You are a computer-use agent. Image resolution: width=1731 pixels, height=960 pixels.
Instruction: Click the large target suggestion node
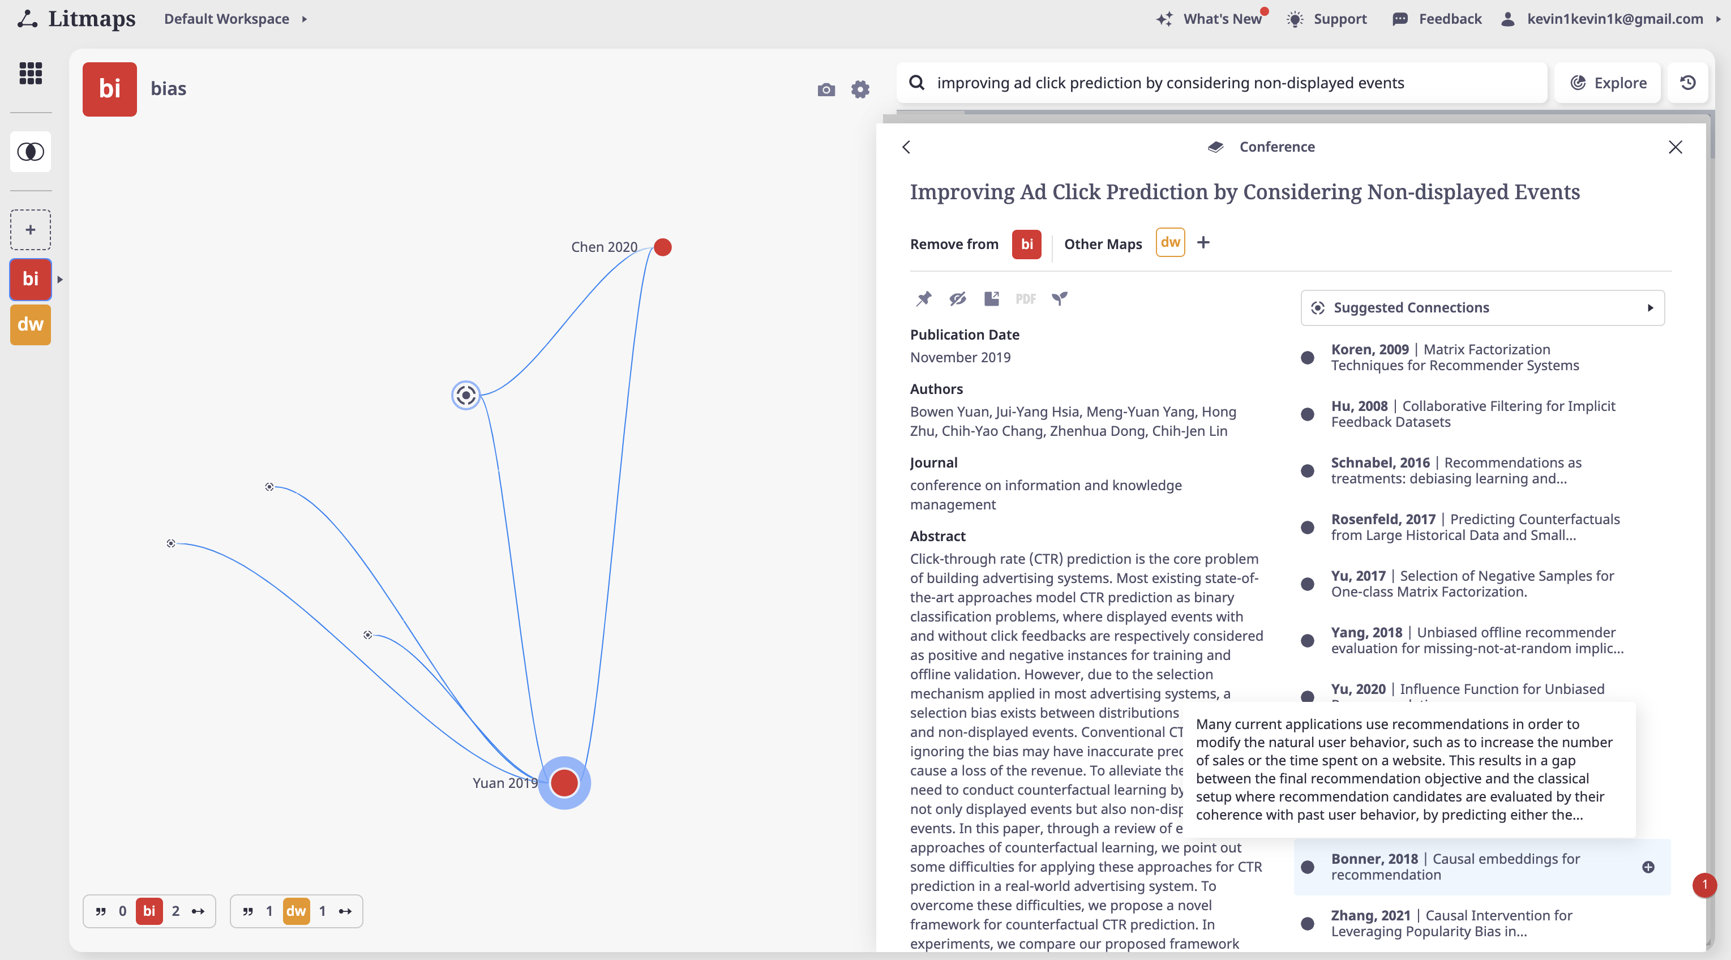pyautogui.click(x=466, y=395)
